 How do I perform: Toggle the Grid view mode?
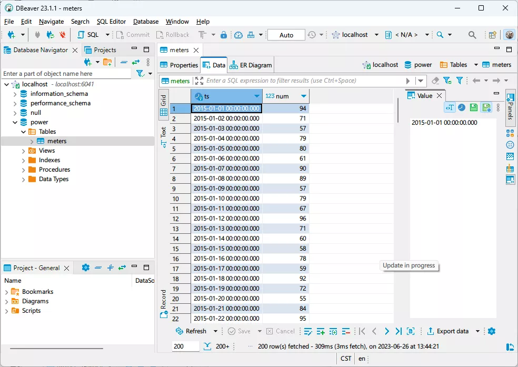pos(163,105)
